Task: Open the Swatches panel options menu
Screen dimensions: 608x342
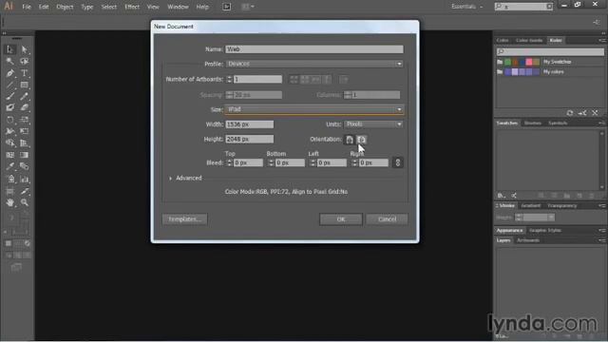Action: pos(601,123)
